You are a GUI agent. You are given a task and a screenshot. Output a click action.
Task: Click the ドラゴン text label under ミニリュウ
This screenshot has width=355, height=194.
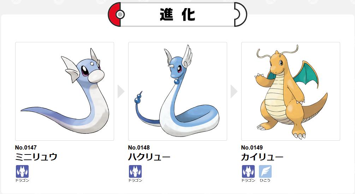pos(22,181)
